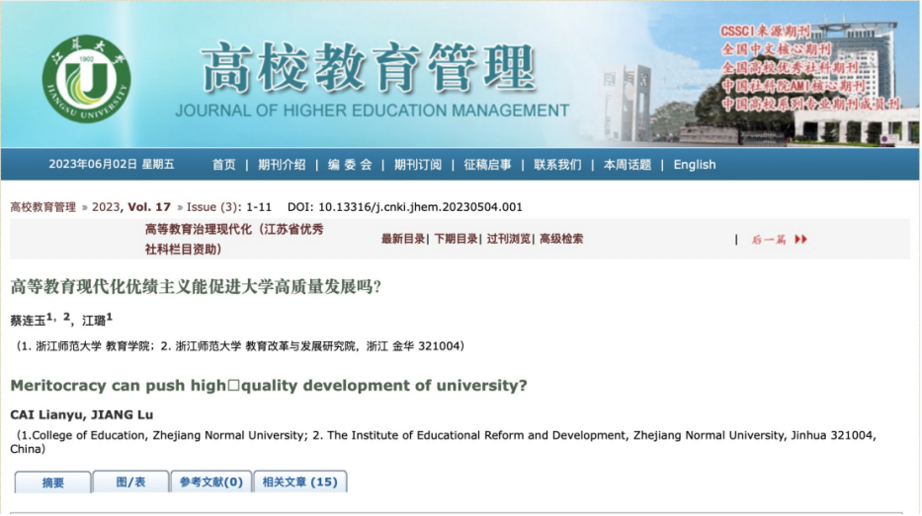Click the 高校教育管理 breadcrumb link

42,207
